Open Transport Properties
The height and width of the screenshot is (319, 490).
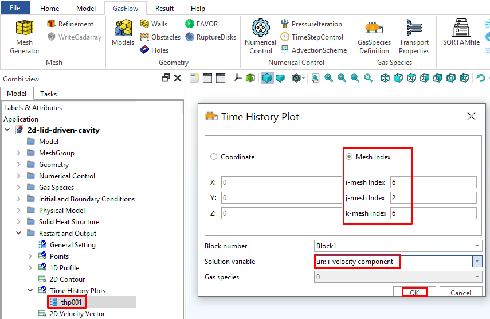[x=414, y=37]
